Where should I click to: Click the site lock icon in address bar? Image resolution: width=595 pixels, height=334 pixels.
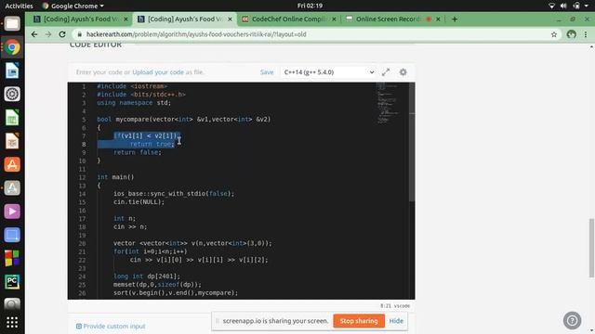(80, 34)
